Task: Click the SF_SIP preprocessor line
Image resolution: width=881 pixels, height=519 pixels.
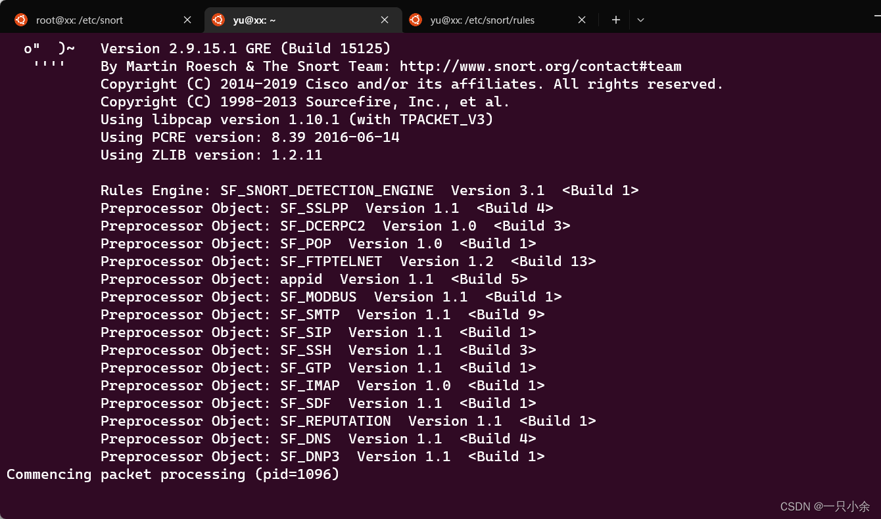Action: click(x=318, y=332)
